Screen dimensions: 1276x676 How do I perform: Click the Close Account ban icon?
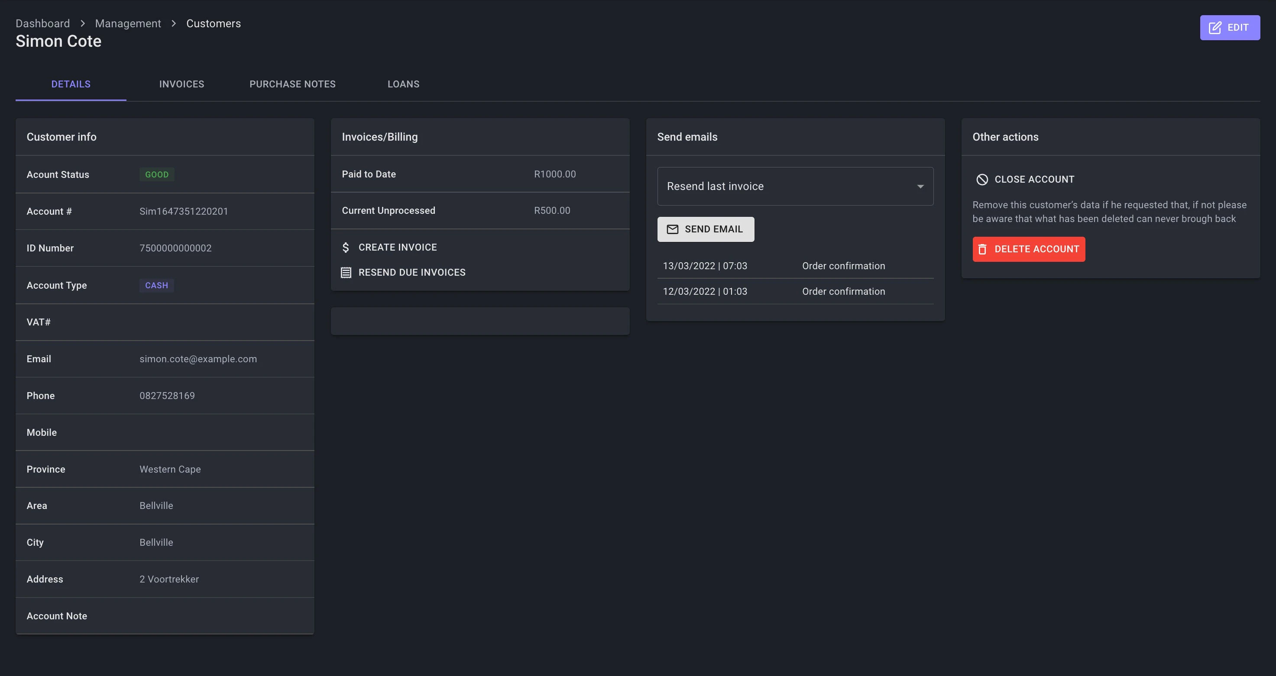point(982,180)
